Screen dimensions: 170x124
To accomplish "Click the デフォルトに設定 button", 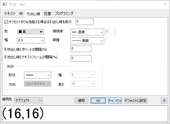I will click(136, 101).
